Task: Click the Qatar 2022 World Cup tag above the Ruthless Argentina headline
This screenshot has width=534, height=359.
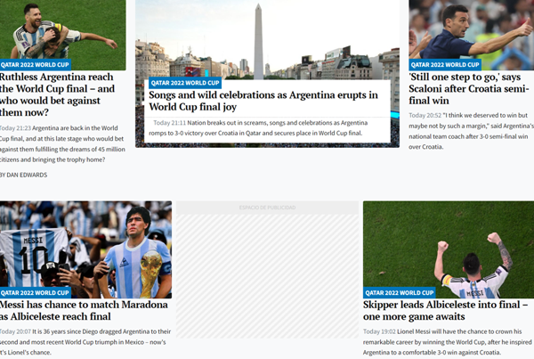Action: [35, 65]
